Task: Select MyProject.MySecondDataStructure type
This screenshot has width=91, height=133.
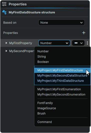Action: click(x=62, y=76)
